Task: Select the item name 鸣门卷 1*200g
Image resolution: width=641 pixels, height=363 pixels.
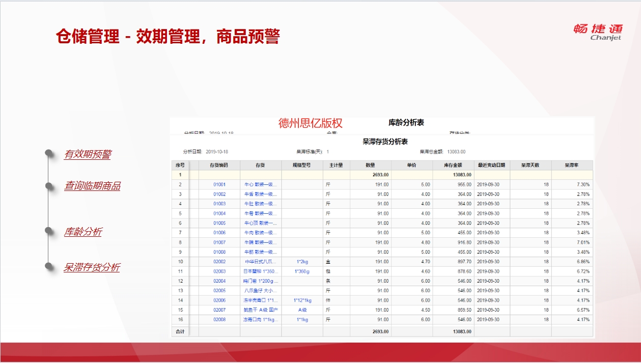Action: [261, 281]
